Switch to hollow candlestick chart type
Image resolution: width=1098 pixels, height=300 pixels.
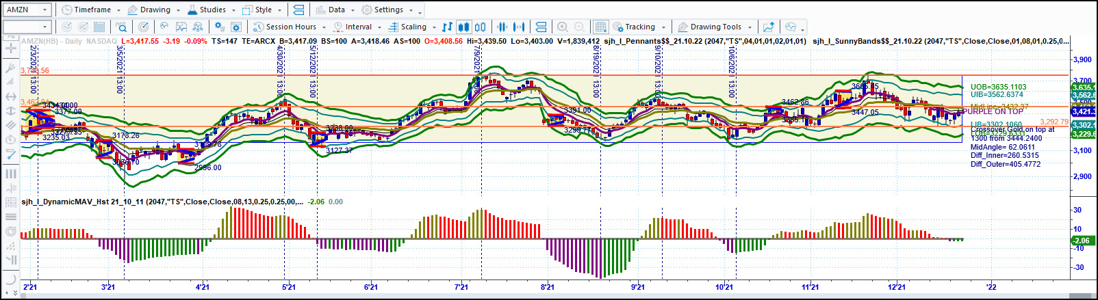coord(481,27)
